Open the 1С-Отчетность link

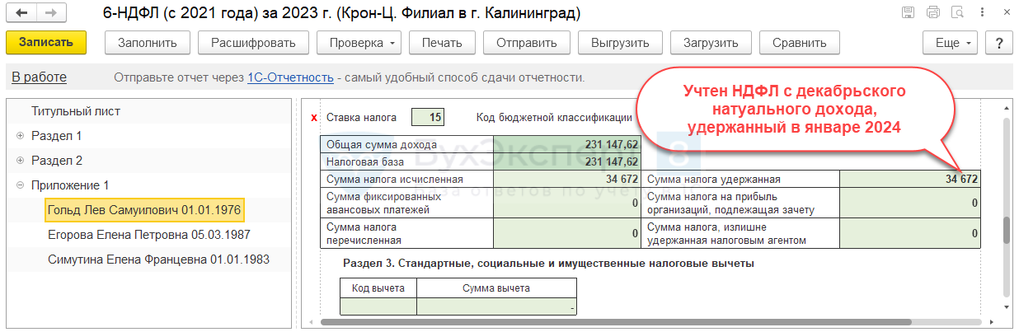[x=290, y=77]
